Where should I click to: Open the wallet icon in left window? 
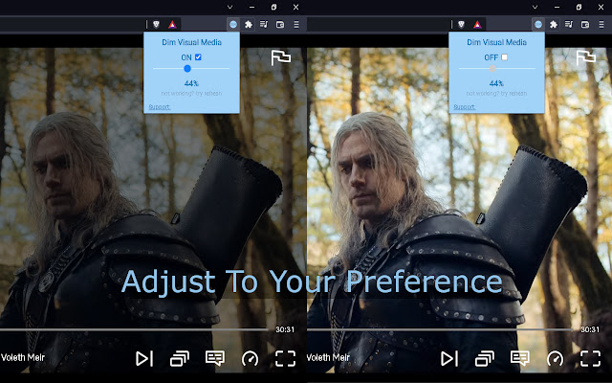coord(280,25)
